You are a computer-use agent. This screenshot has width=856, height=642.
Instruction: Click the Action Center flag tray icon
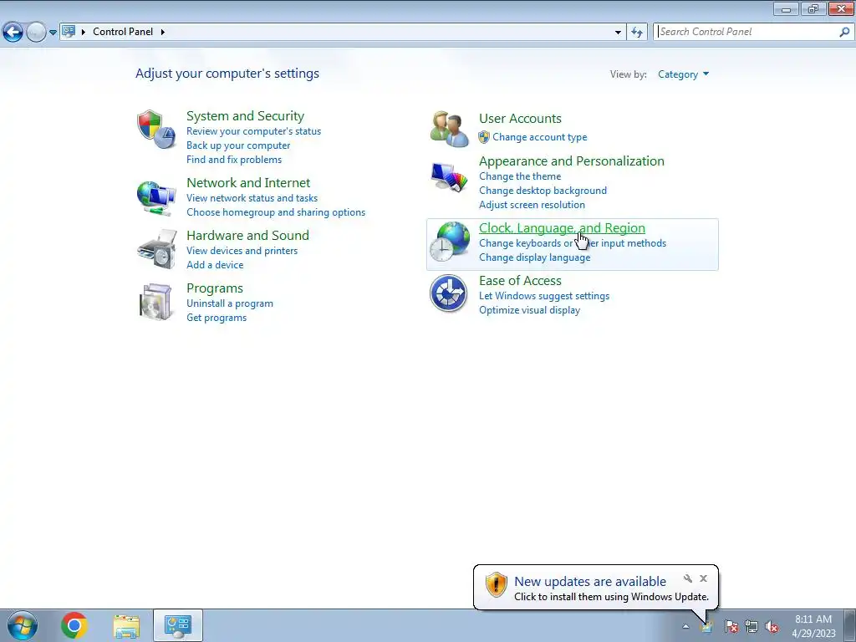731,626
